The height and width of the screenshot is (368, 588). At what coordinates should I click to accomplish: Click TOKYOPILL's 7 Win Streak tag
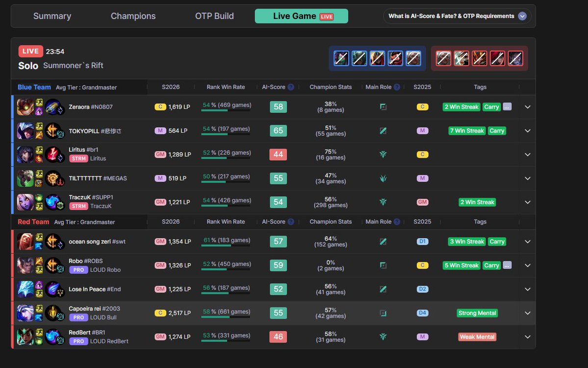pos(467,131)
